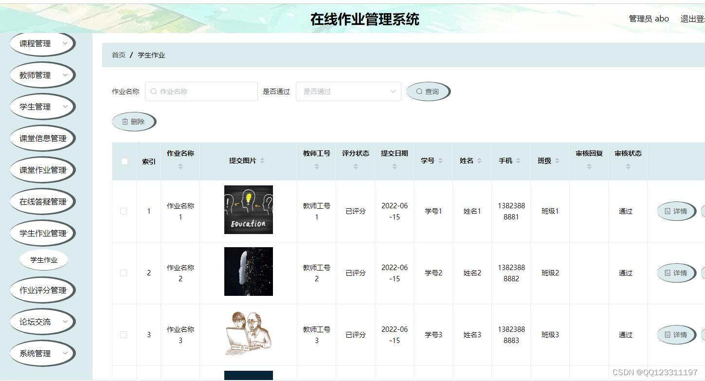Click the 查询 search button
Image resolution: width=705 pixels, height=381 pixels.
[x=428, y=91]
